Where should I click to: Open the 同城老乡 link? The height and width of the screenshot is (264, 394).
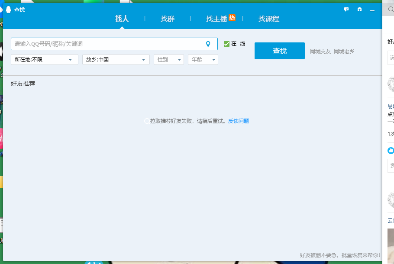click(x=344, y=52)
